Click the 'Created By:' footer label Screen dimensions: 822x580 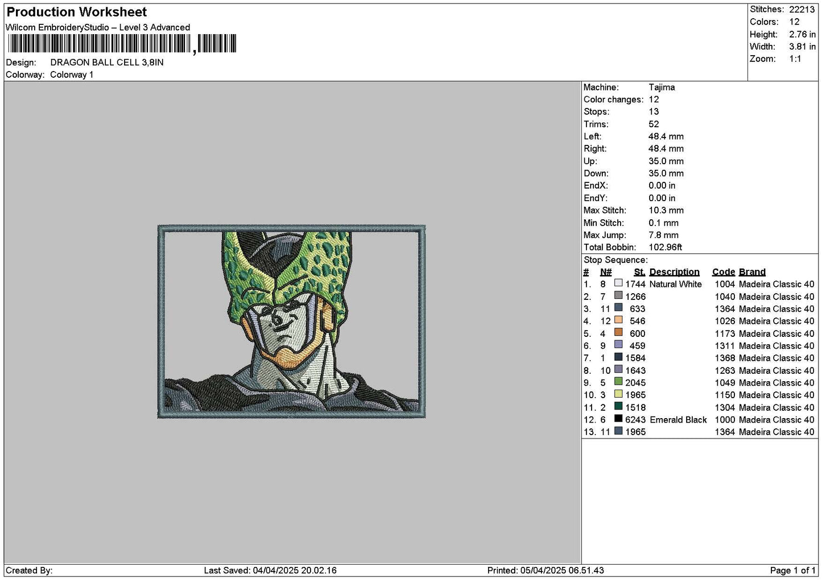[29, 570]
